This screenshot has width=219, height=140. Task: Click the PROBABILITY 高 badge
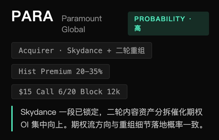[168, 24]
